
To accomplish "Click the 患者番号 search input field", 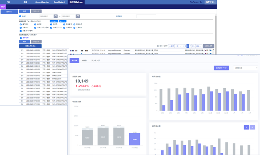I will pos(146,16).
